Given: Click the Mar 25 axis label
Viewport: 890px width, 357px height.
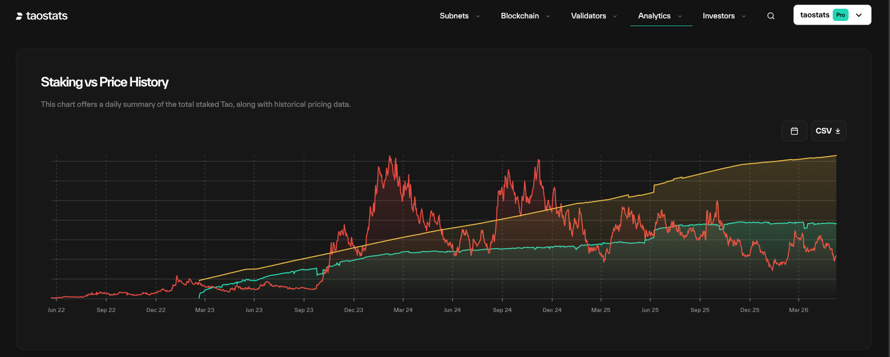Looking at the screenshot, I should click(x=601, y=310).
